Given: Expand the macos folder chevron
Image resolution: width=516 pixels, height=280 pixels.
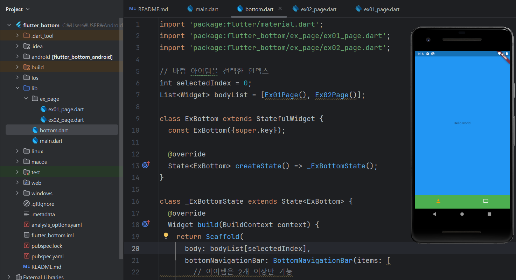Looking at the screenshot, I should click(x=18, y=162).
